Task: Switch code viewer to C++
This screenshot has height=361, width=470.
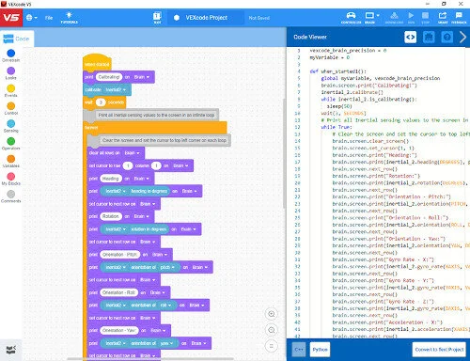Action: click(x=299, y=350)
